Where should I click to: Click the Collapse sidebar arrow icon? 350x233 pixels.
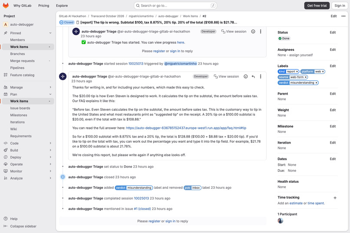coord(6,226)
